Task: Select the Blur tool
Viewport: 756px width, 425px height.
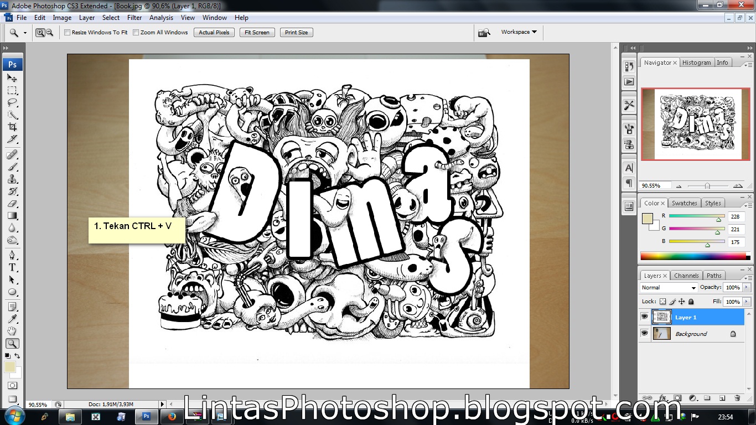Action: (12, 227)
